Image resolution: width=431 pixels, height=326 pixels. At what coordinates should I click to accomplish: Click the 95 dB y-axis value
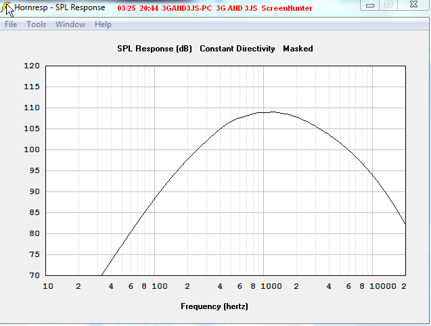click(35, 170)
